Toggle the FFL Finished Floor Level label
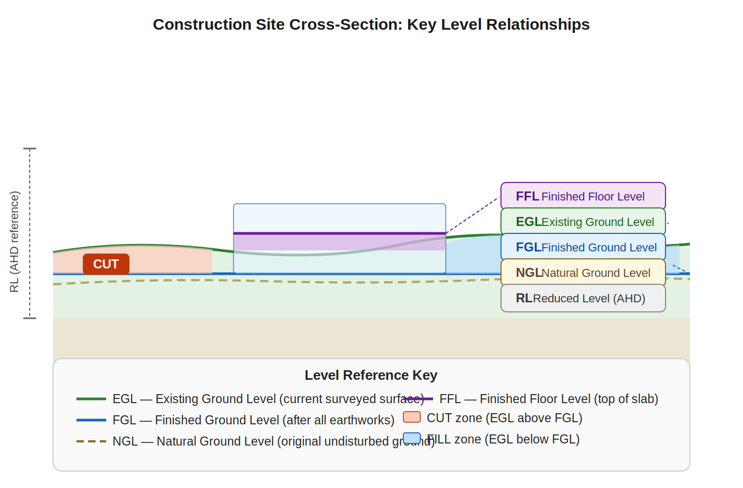Image resolution: width=743 pixels, height=488 pixels. point(583,196)
